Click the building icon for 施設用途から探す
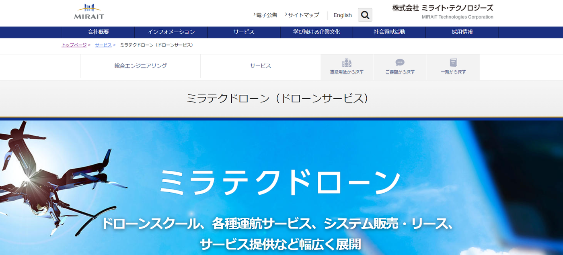 tap(347, 63)
